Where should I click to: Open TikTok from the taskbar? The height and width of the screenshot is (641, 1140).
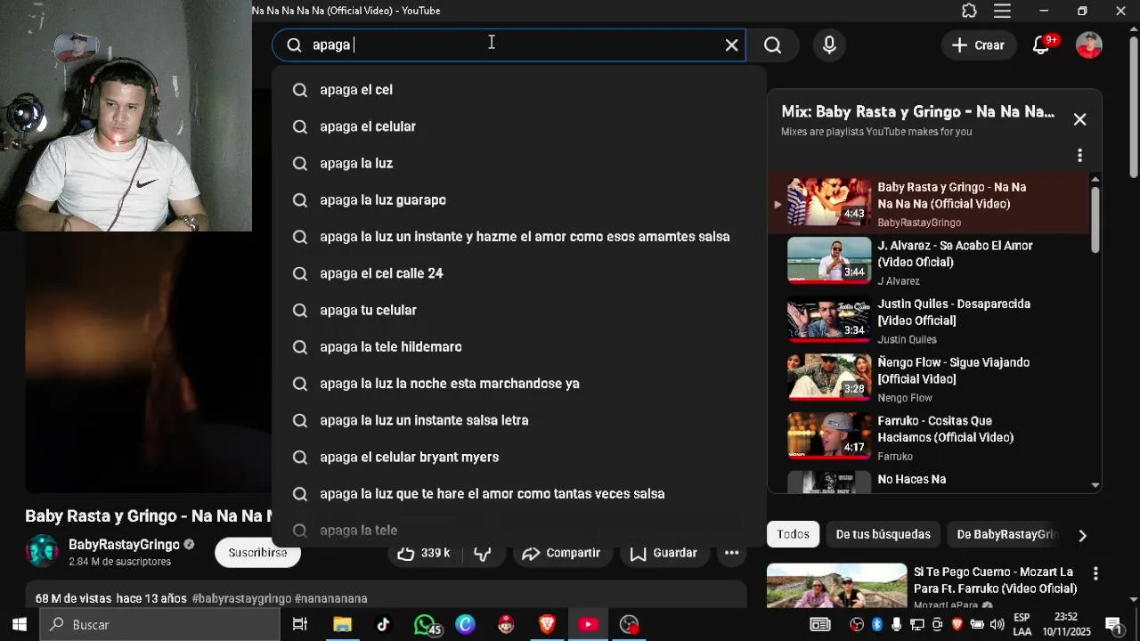pos(383,624)
